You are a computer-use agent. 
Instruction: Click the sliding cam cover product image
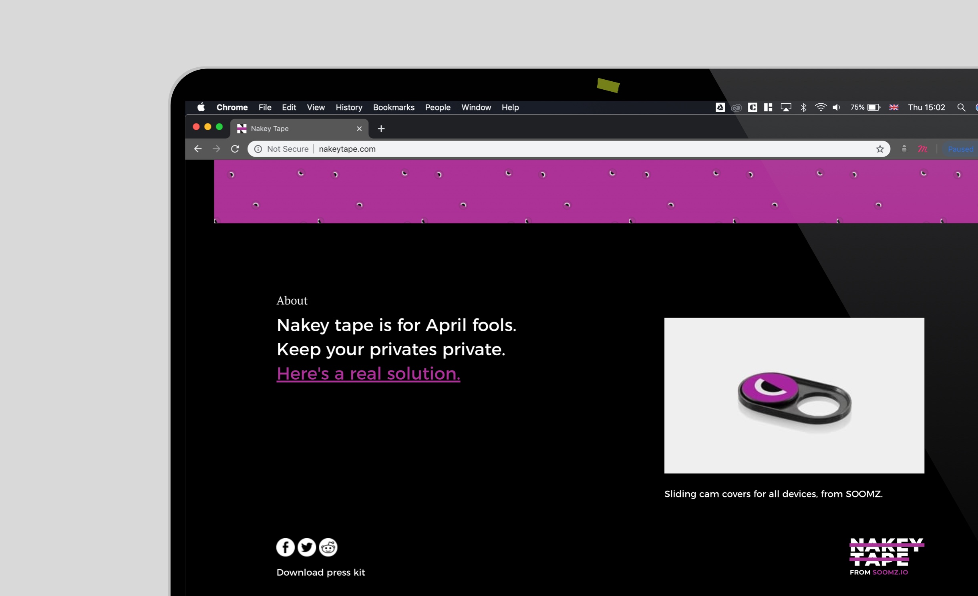[794, 396]
